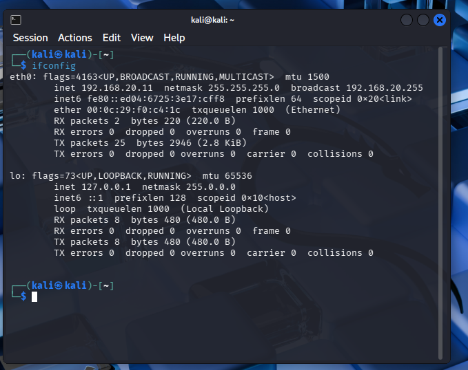
Task: Click the ifconfig command text
Action: pyautogui.click(x=54, y=66)
